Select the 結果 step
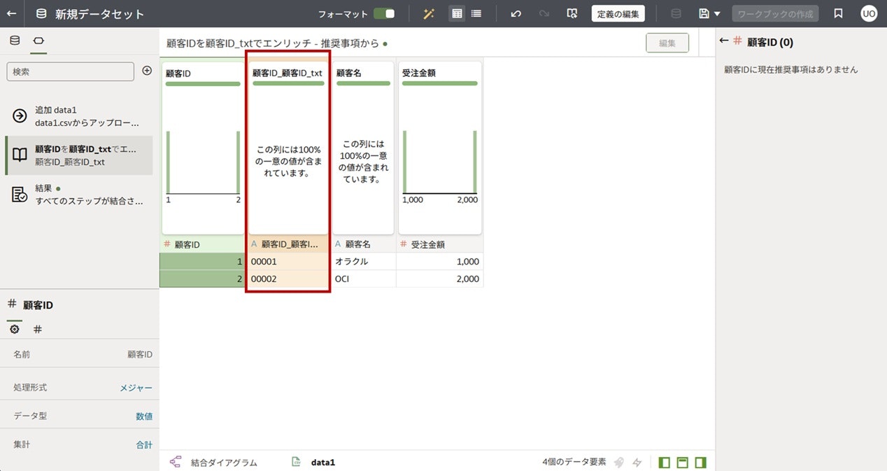The width and height of the screenshot is (887, 471). 78,195
